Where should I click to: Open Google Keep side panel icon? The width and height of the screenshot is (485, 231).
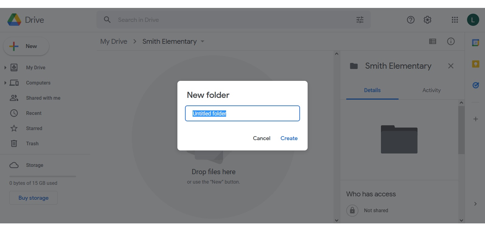click(476, 64)
